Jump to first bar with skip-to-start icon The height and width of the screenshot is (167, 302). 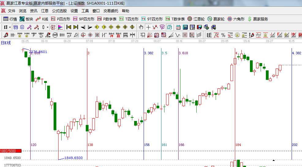tap(69, 27)
